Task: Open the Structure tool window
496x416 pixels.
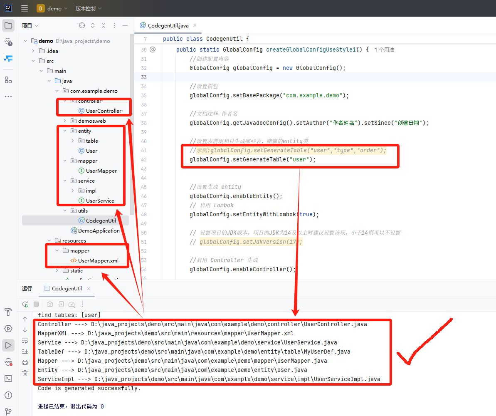Action: click(x=8, y=80)
